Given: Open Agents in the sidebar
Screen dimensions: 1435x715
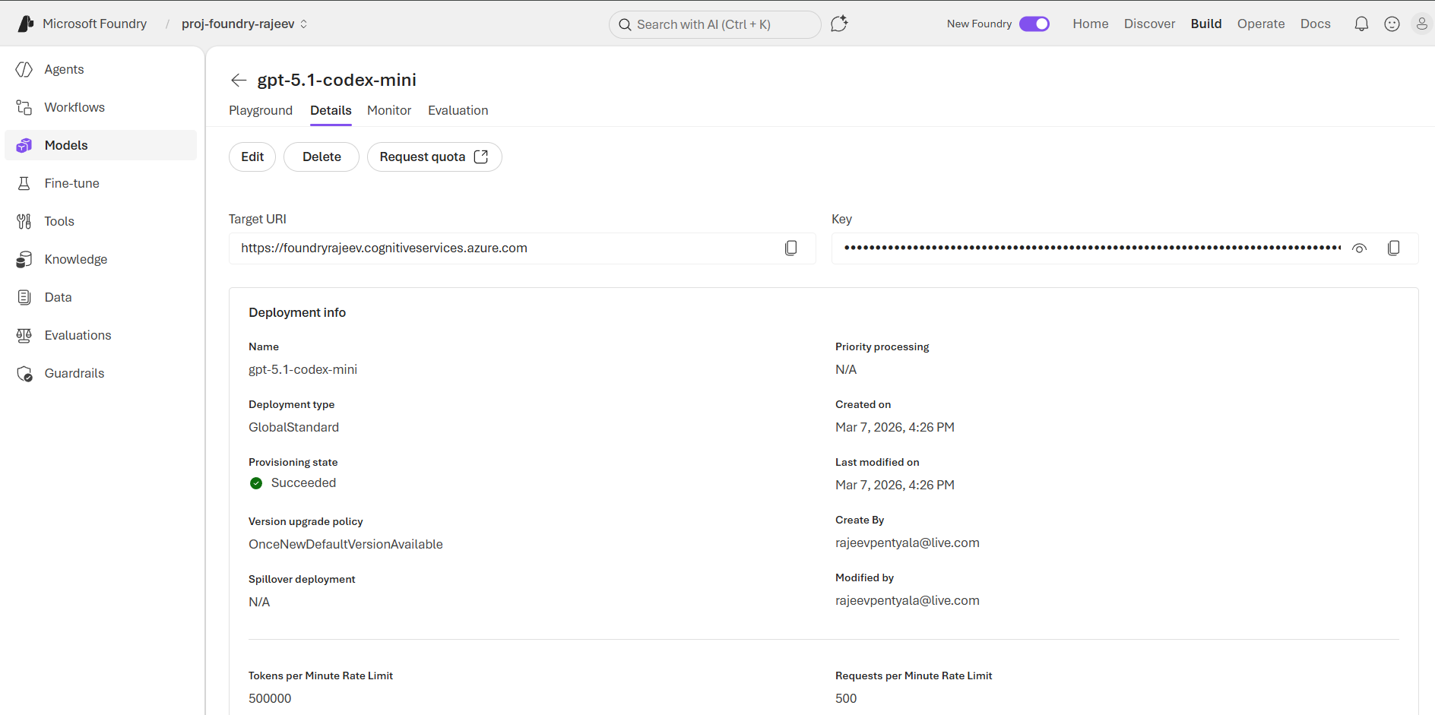Looking at the screenshot, I should pos(64,69).
